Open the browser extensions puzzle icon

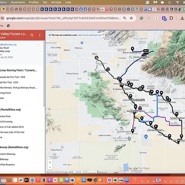(x=171, y=18)
